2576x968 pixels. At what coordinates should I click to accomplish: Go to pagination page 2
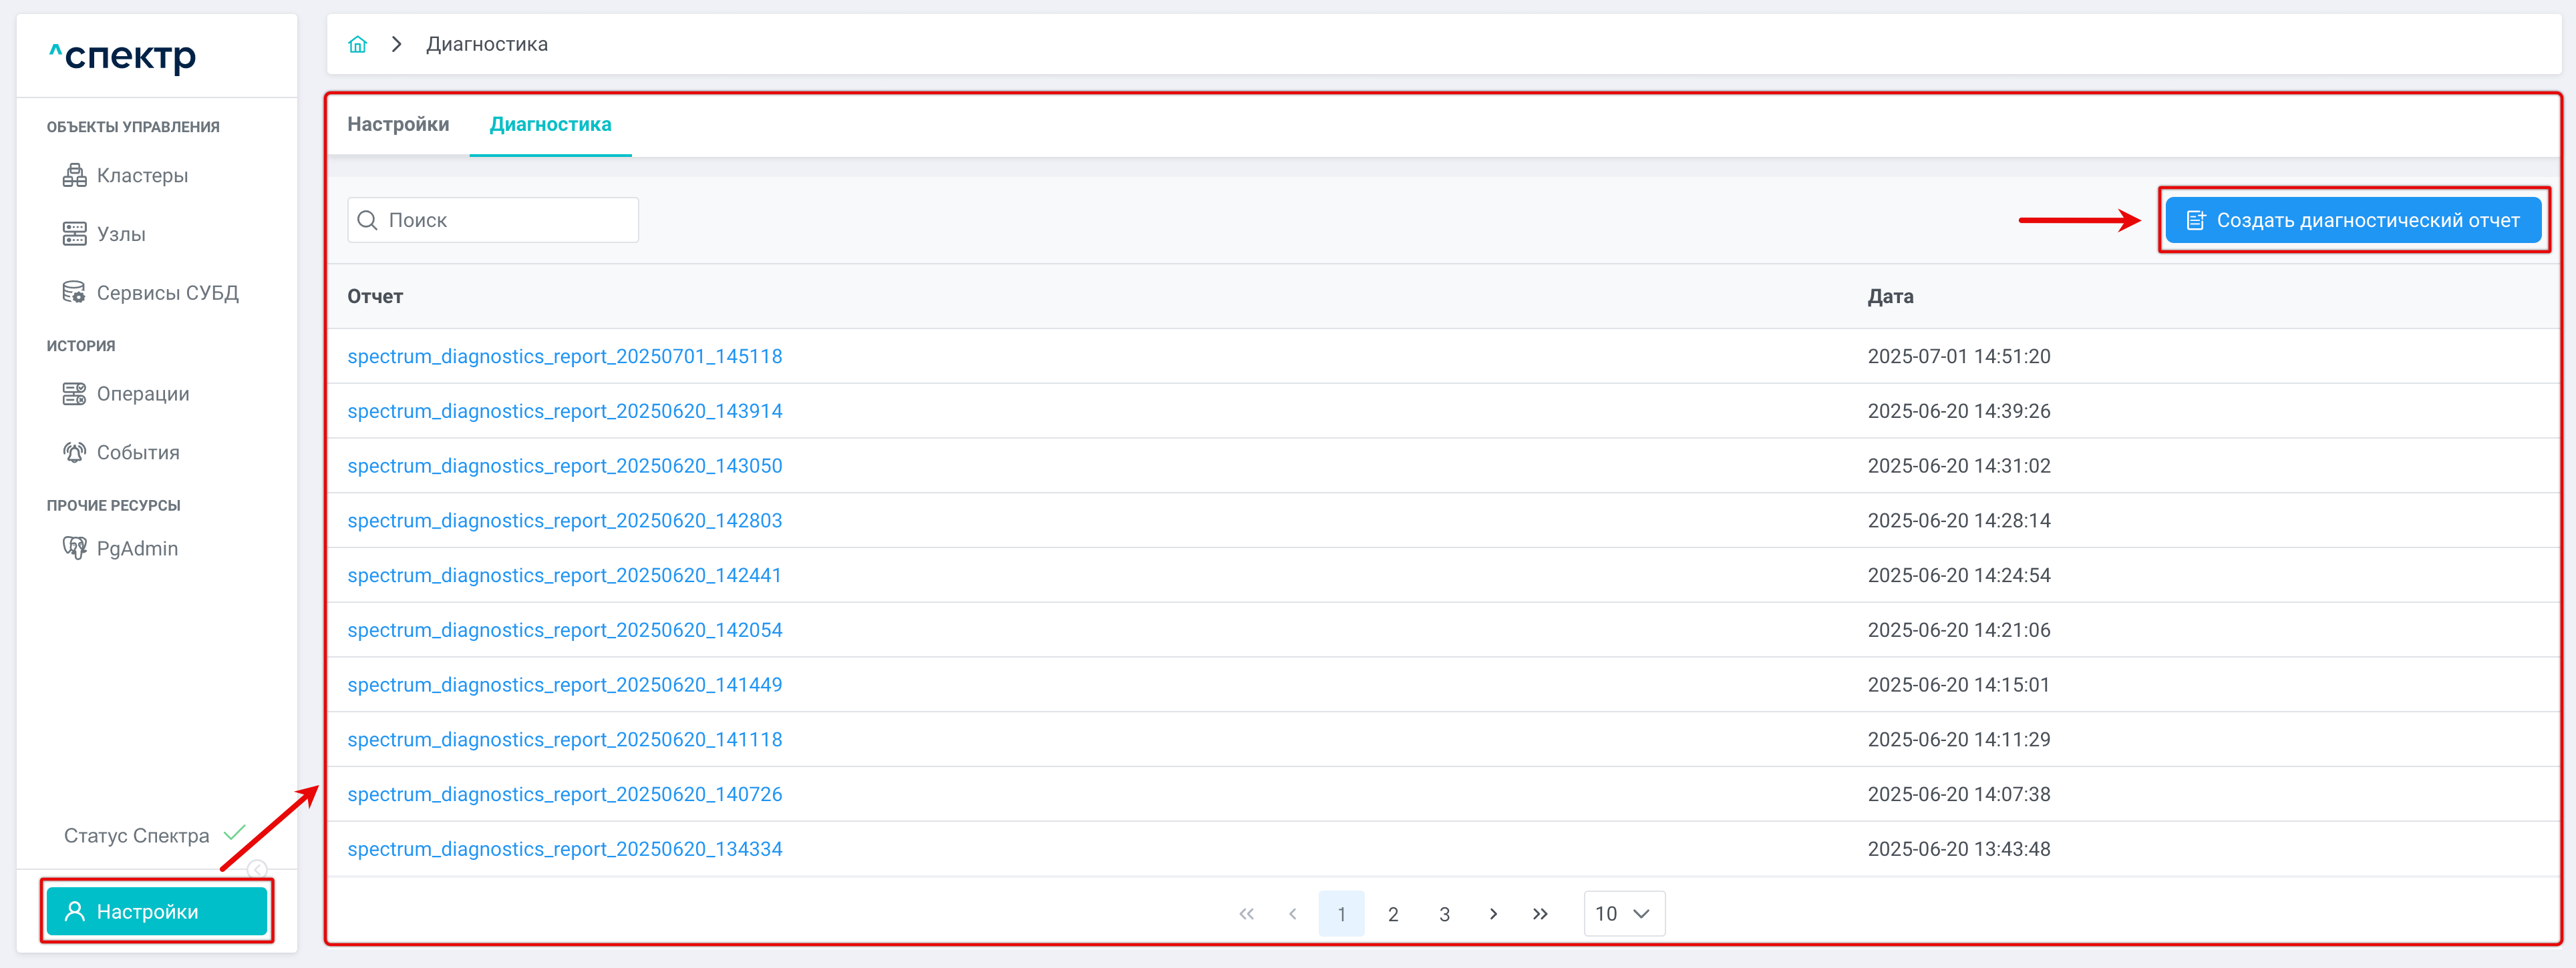[x=1392, y=913]
